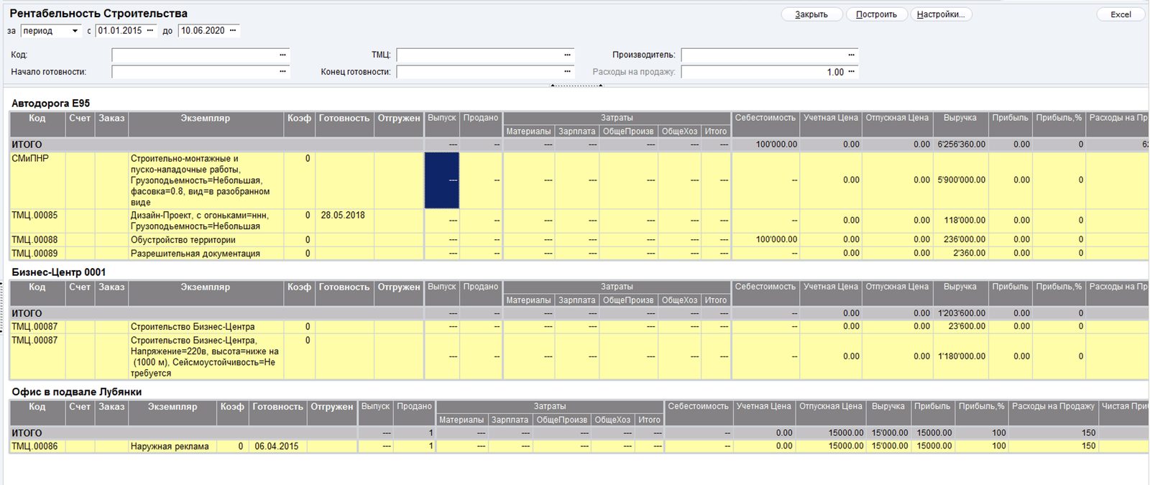Click readiness date 06.04.2015

(x=277, y=446)
